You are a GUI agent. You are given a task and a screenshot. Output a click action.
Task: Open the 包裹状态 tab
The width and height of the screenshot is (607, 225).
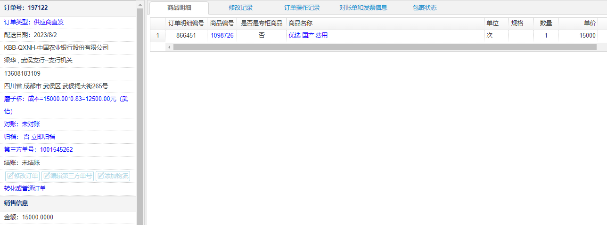click(x=425, y=8)
